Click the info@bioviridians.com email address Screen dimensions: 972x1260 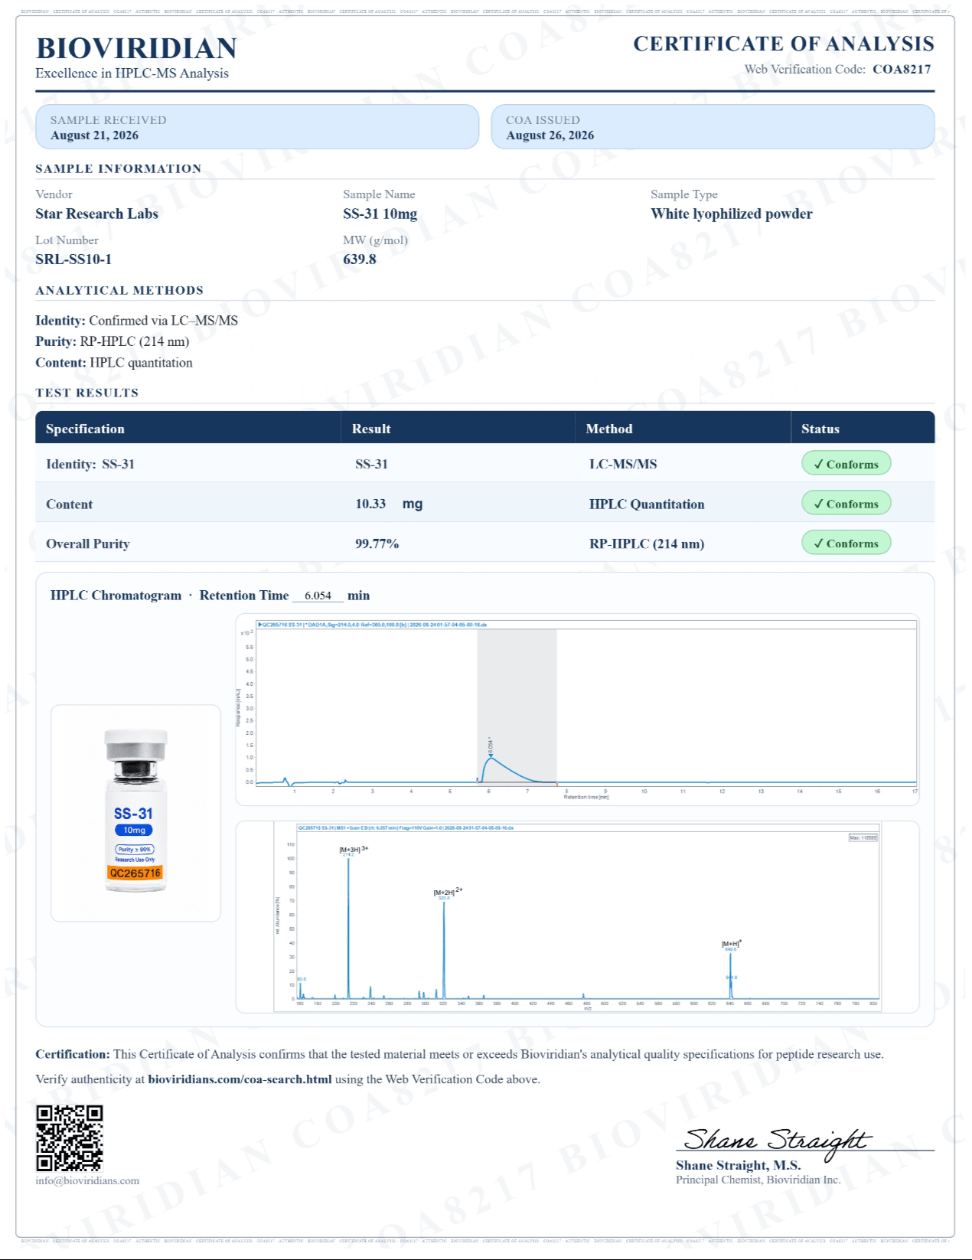point(87,1180)
